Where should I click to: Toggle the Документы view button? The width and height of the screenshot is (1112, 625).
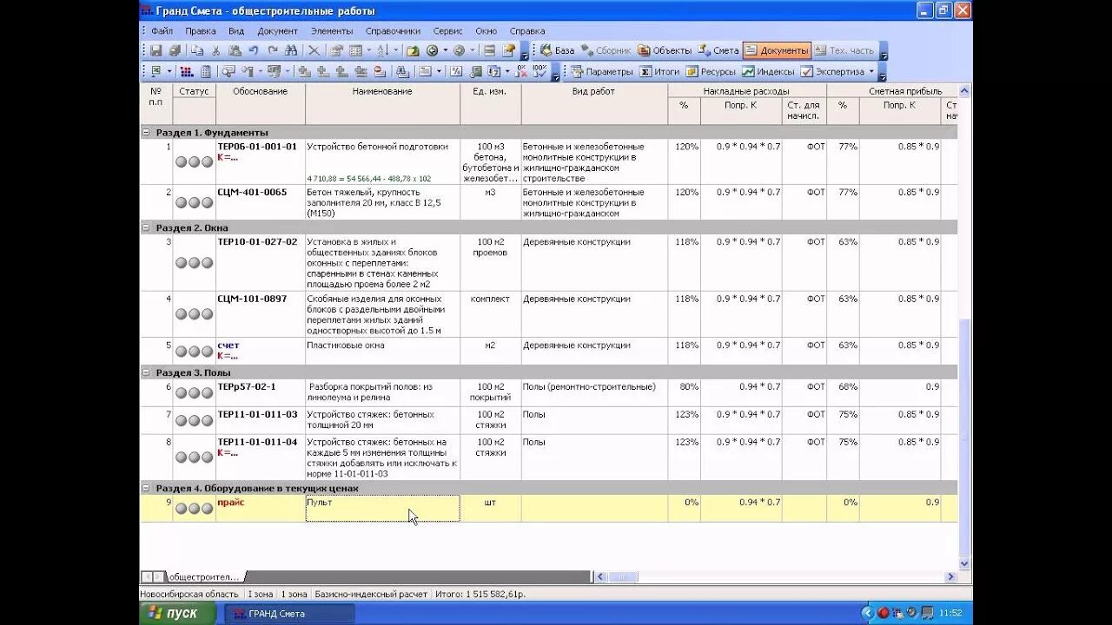[x=777, y=50]
